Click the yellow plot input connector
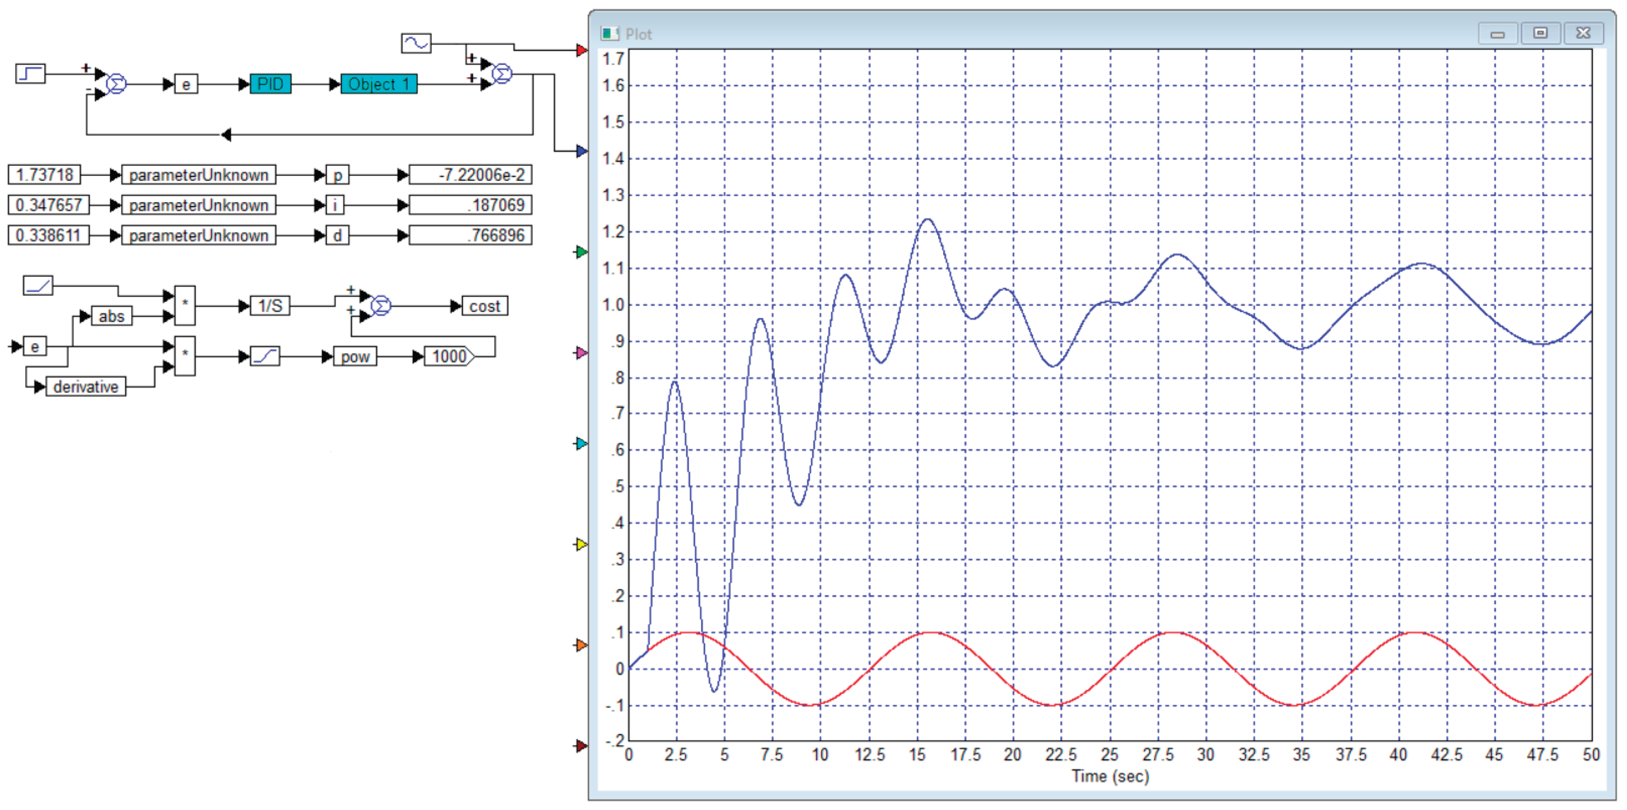This screenshot has height=810, width=1627. click(x=582, y=544)
